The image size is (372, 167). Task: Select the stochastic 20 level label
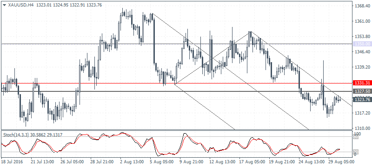(356, 152)
